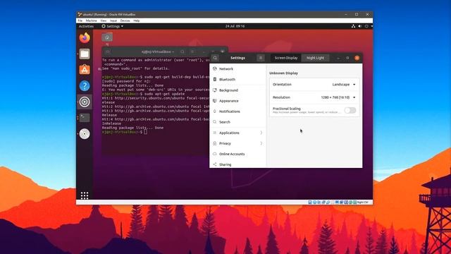Open the Terminal hamburger menu

point(192,52)
